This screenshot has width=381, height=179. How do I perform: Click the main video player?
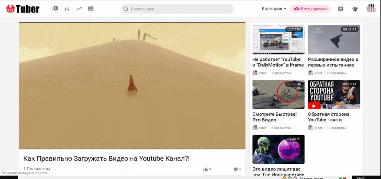[x=132, y=86]
